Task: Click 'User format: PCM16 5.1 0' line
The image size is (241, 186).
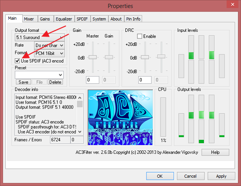Action: point(39,102)
